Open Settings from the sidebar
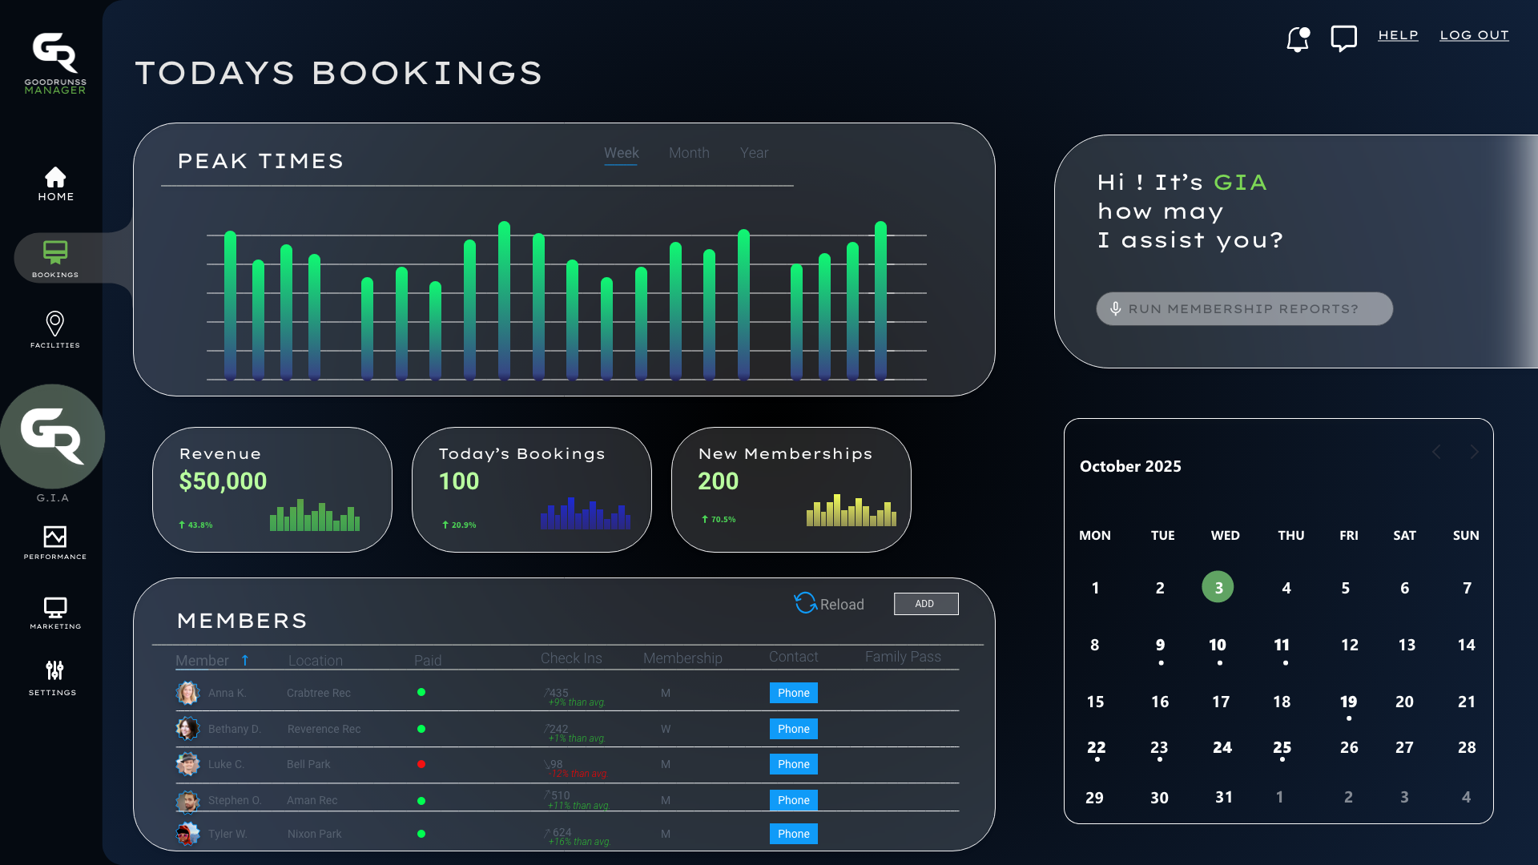The height and width of the screenshot is (865, 1538). [53, 673]
